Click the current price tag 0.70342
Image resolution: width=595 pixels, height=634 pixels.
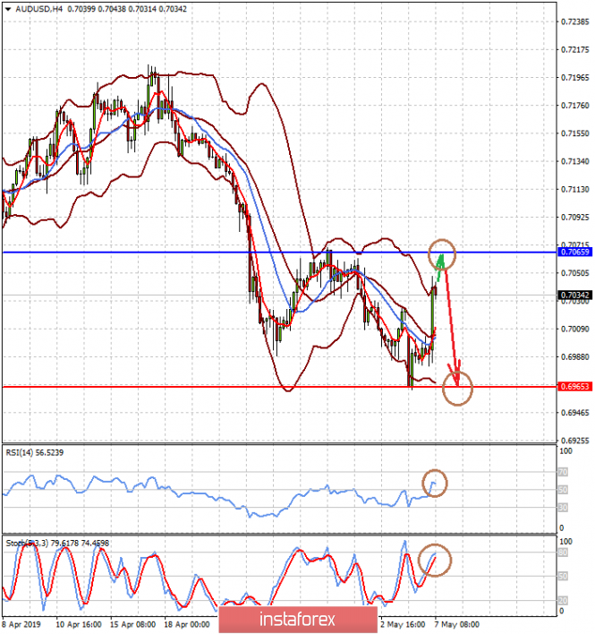pos(574,295)
